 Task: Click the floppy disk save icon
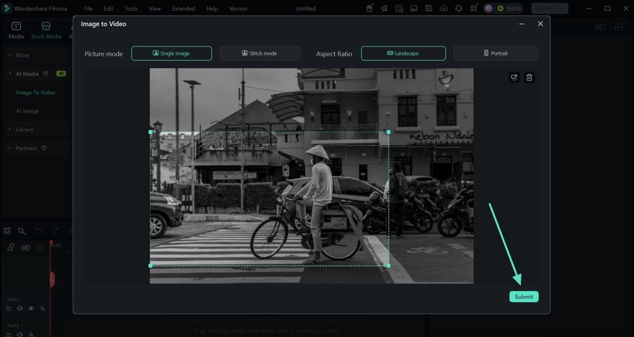[429, 8]
